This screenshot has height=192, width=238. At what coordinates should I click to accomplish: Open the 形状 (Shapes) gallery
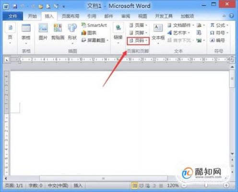click(72, 34)
